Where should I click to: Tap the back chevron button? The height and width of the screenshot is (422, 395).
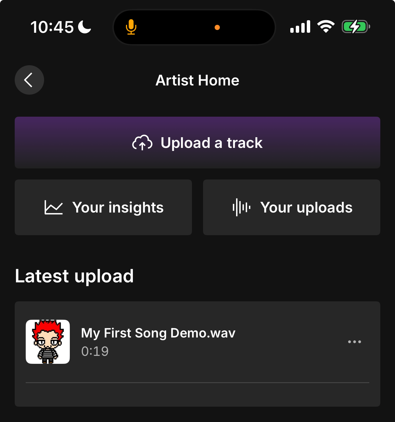[29, 80]
